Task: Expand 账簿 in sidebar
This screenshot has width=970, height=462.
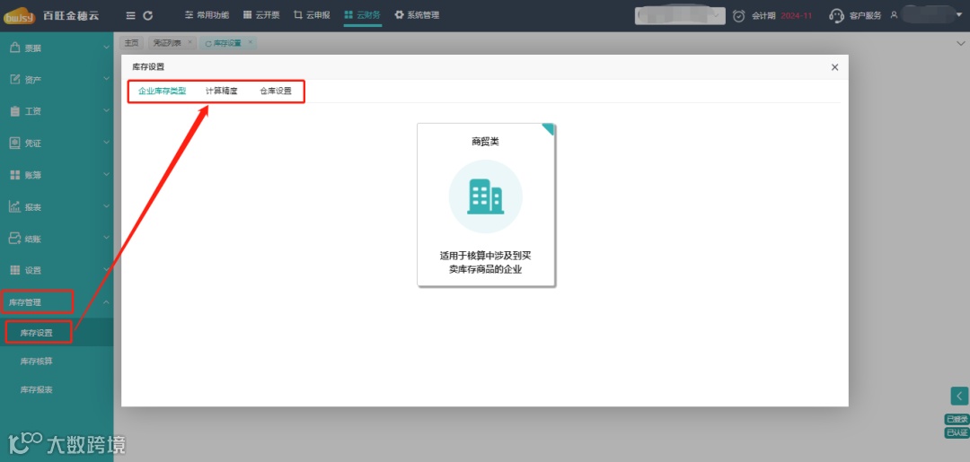Action: point(57,175)
